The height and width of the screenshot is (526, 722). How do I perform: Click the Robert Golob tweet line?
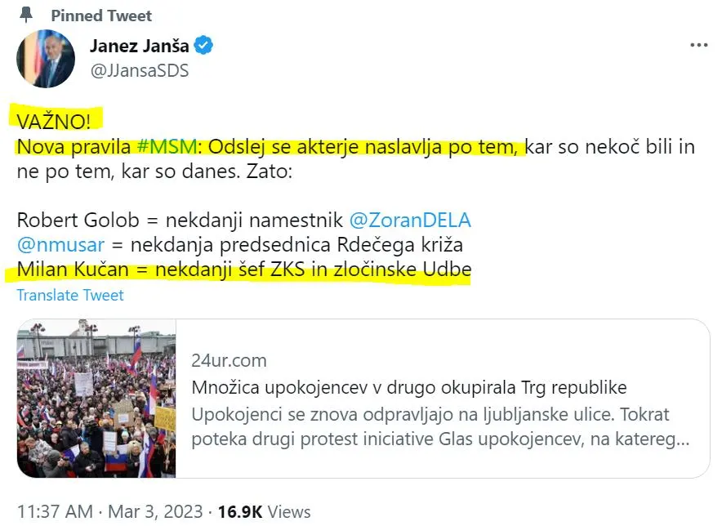[x=244, y=221]
